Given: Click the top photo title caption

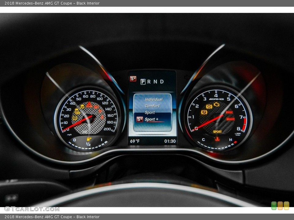Looking at the screenshot, I should click(x=52, y=3).
